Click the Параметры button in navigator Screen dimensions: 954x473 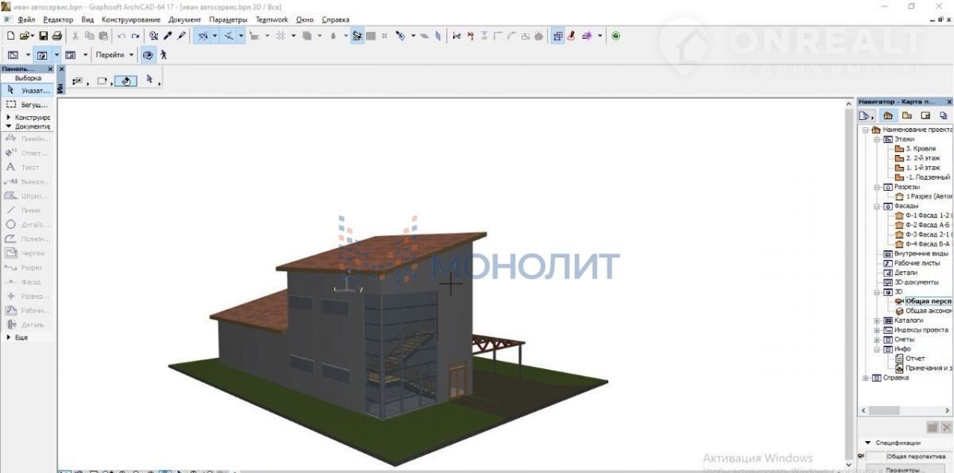(x=906, y=469)
